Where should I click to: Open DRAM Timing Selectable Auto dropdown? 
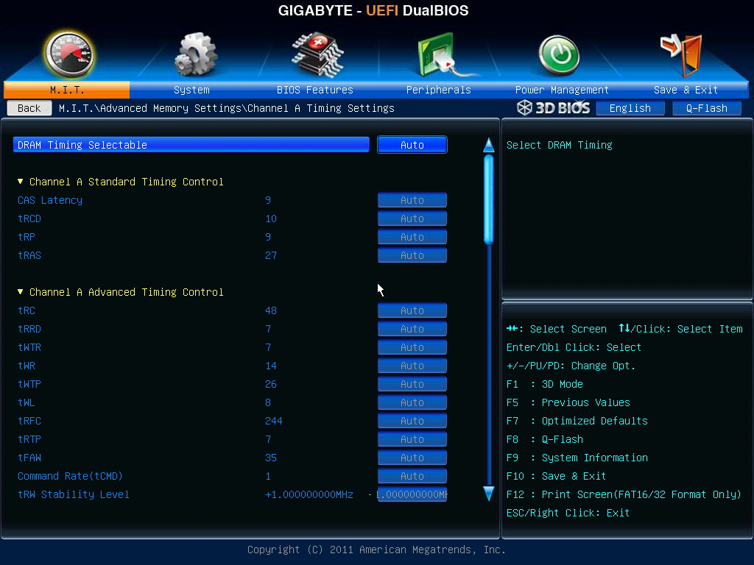point(412,145)
